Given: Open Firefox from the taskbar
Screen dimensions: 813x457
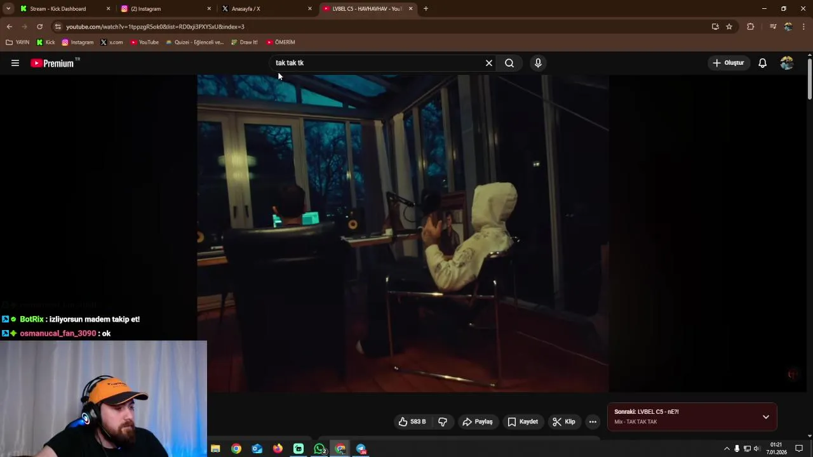Looking at the screenshot, I should pos(278,449).
